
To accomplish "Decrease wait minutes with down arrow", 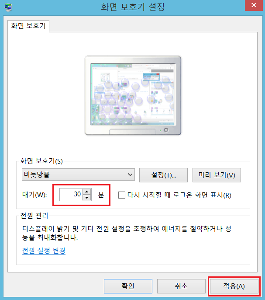I will tap(87, 198).
